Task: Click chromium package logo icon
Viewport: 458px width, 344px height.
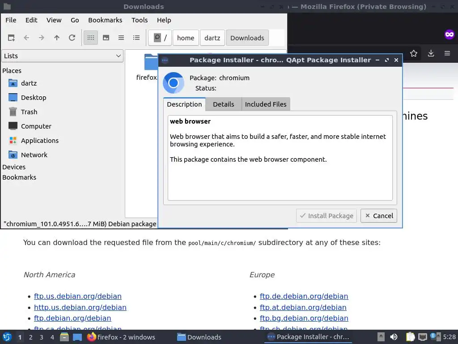Action: [174, 83]
